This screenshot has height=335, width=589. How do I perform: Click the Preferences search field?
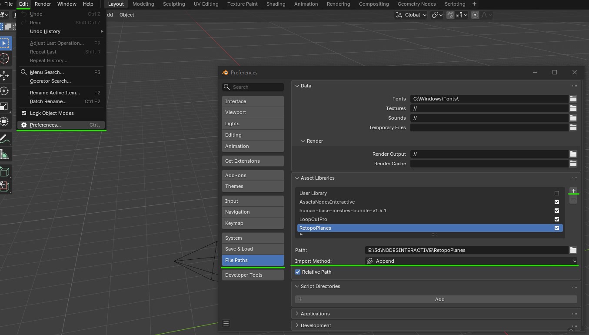point(253,87)
